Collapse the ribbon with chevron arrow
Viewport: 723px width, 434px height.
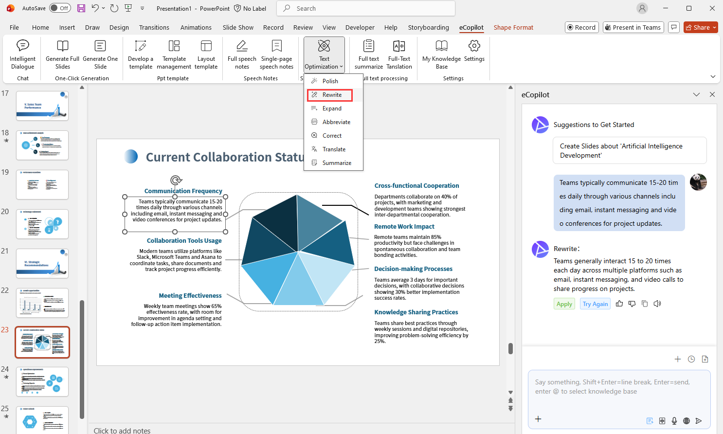(x=713, y=76)
